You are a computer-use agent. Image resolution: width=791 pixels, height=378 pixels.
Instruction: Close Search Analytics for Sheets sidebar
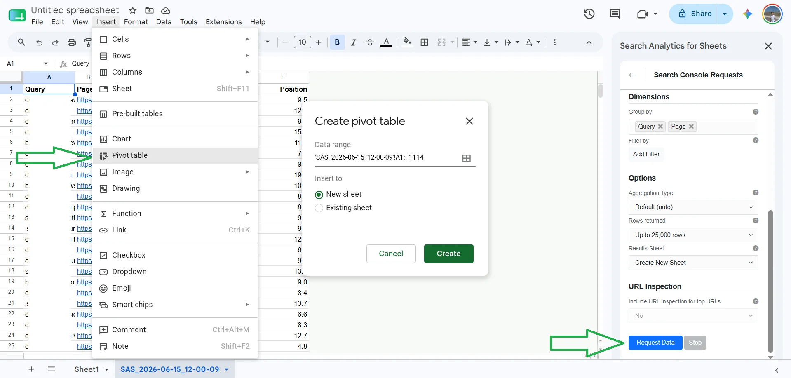[768, 46]
